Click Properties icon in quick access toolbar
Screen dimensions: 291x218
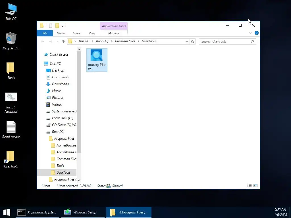(x=51, y=26)
